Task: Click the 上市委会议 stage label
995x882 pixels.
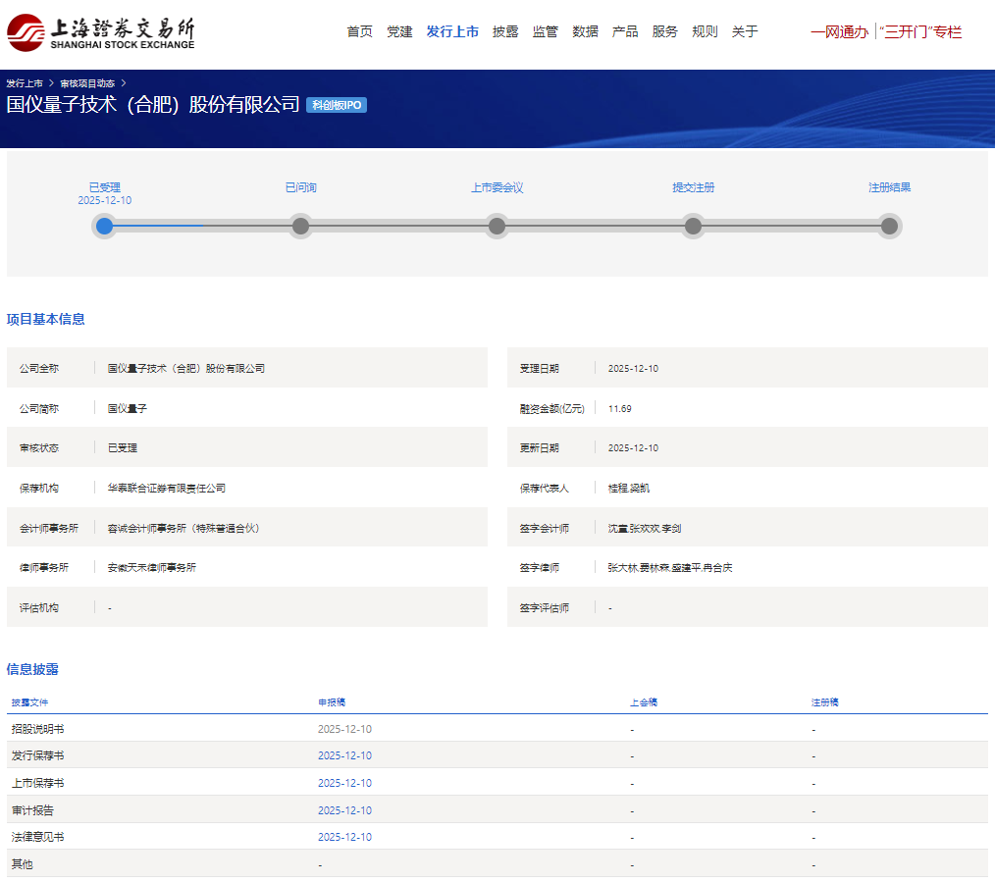Action: tap(497, 187)
